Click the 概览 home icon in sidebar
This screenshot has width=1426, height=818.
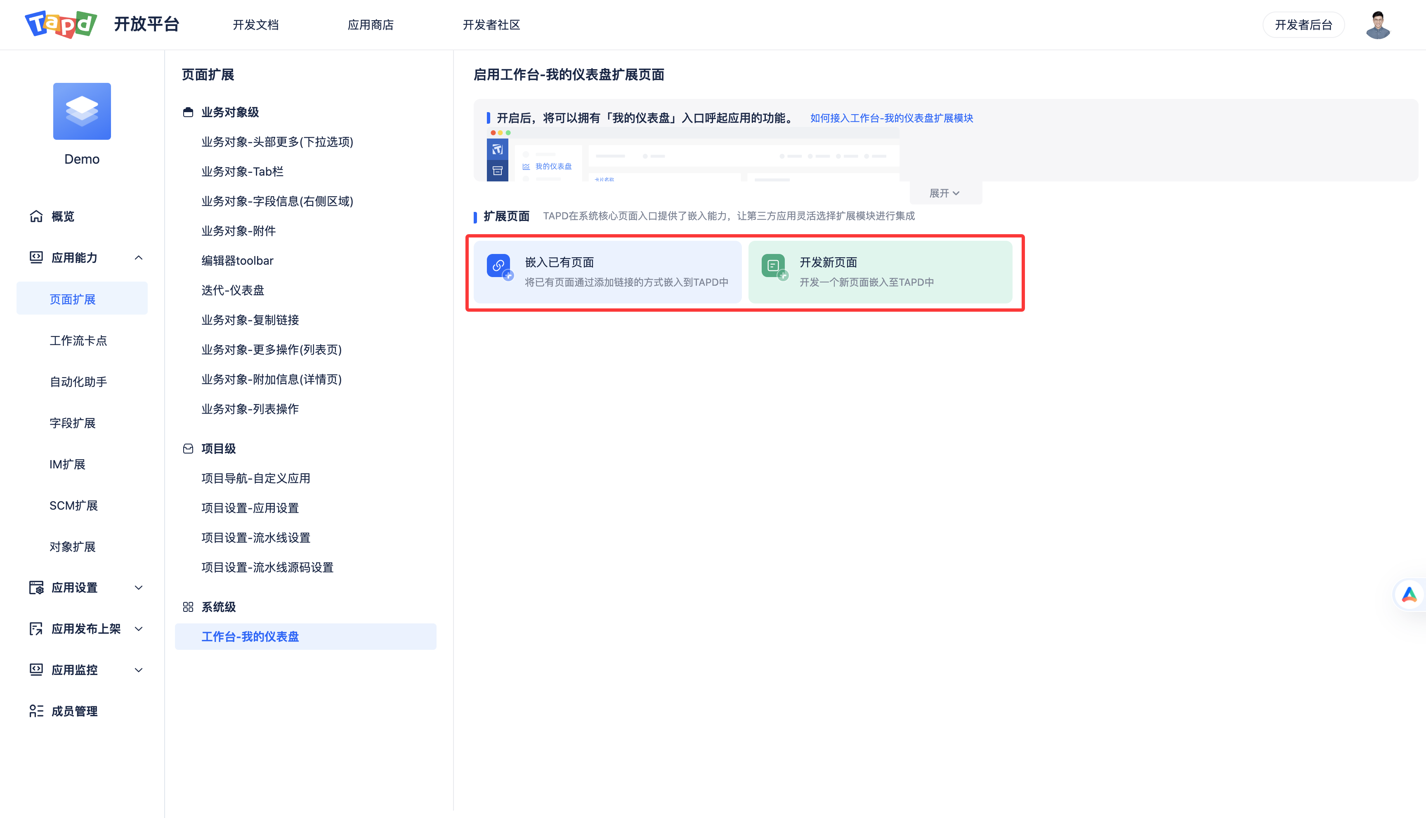[35, 216]
